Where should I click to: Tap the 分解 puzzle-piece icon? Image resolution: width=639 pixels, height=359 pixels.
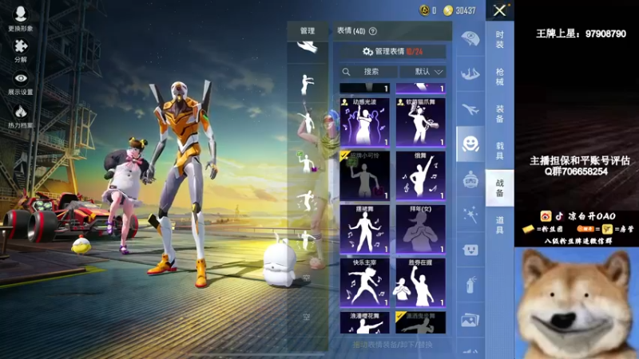click(x=21, y=50)
